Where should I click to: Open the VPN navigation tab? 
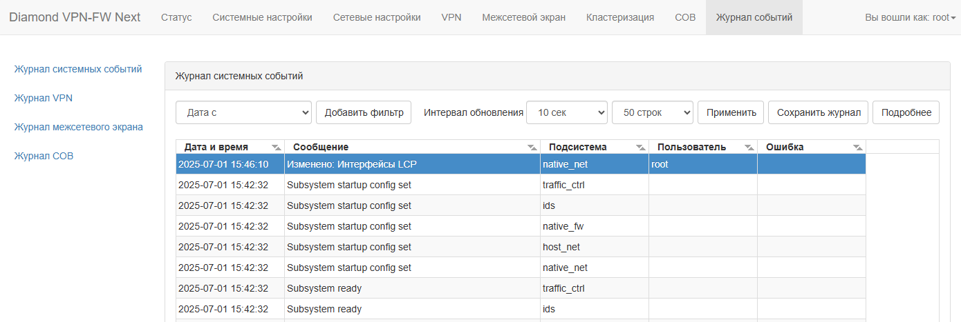click(x=451, y=17)
